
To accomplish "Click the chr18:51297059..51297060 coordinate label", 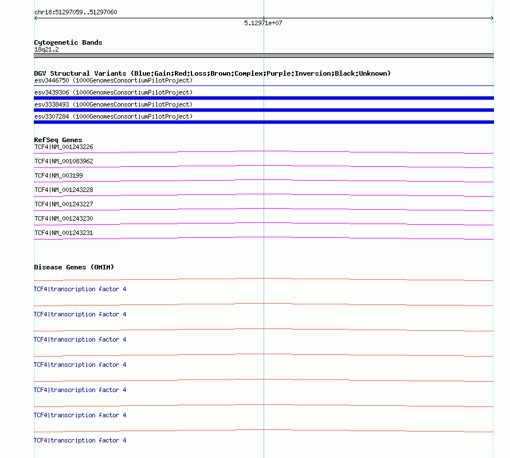I will point(76,12).
